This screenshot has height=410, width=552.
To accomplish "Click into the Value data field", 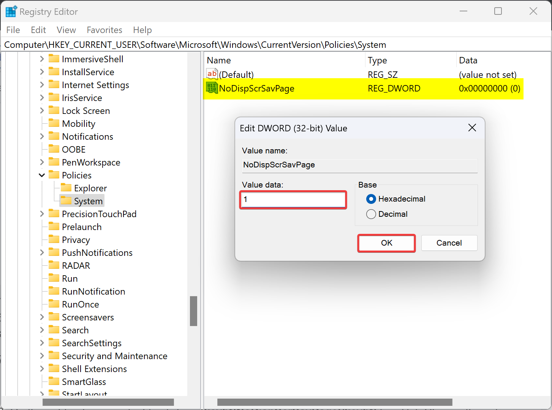I will point(293,200).
